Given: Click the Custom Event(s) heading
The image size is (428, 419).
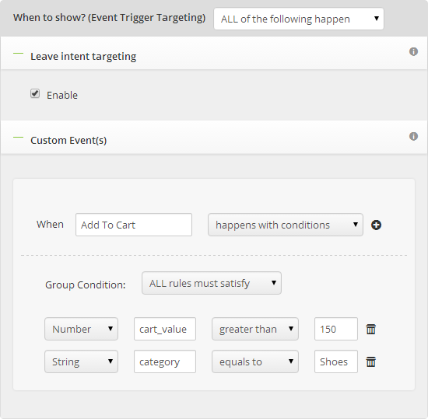Looking at the screenshot, I should [68, 141].
